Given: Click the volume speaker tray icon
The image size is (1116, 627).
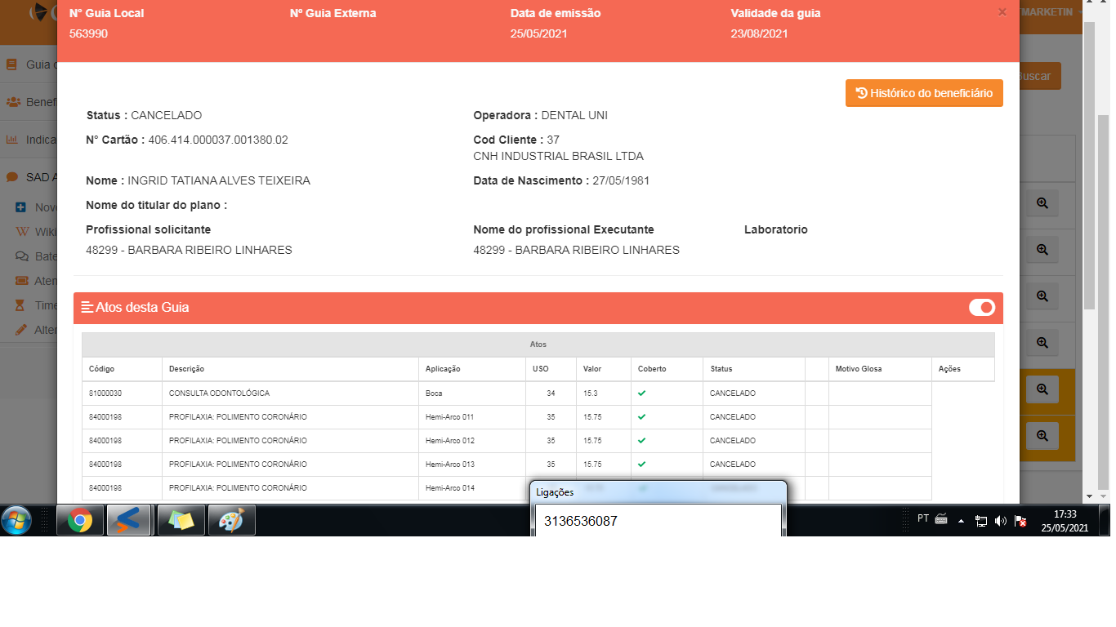Looking at the screenshot, I should click(1001, 520).
